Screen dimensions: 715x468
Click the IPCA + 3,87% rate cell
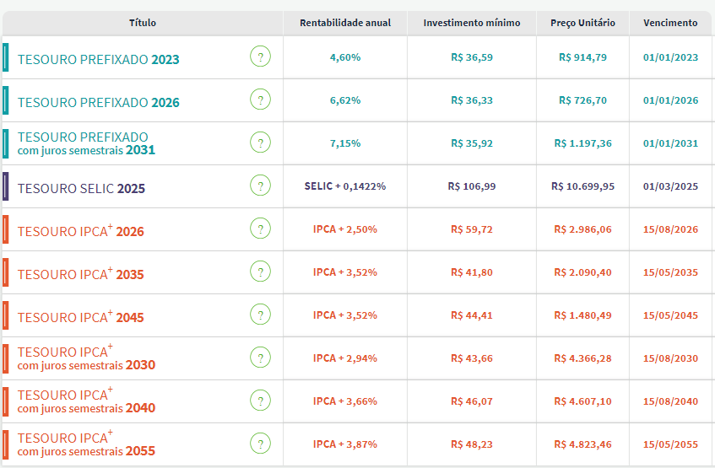[x=345, y=444]
